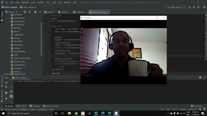Hide the Run panel

pyautogui.click(x=205, y=78)
